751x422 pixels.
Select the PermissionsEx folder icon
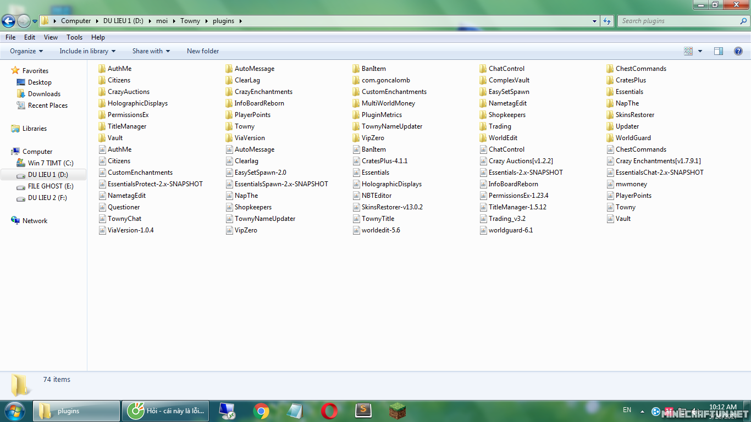click(x=102, y=115)
